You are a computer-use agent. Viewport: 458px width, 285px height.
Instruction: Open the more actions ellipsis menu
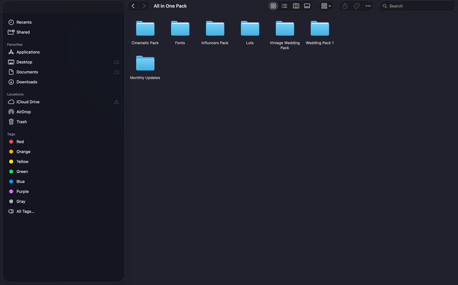click(368, 6)
